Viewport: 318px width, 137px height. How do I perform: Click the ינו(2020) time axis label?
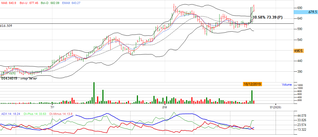275,107
